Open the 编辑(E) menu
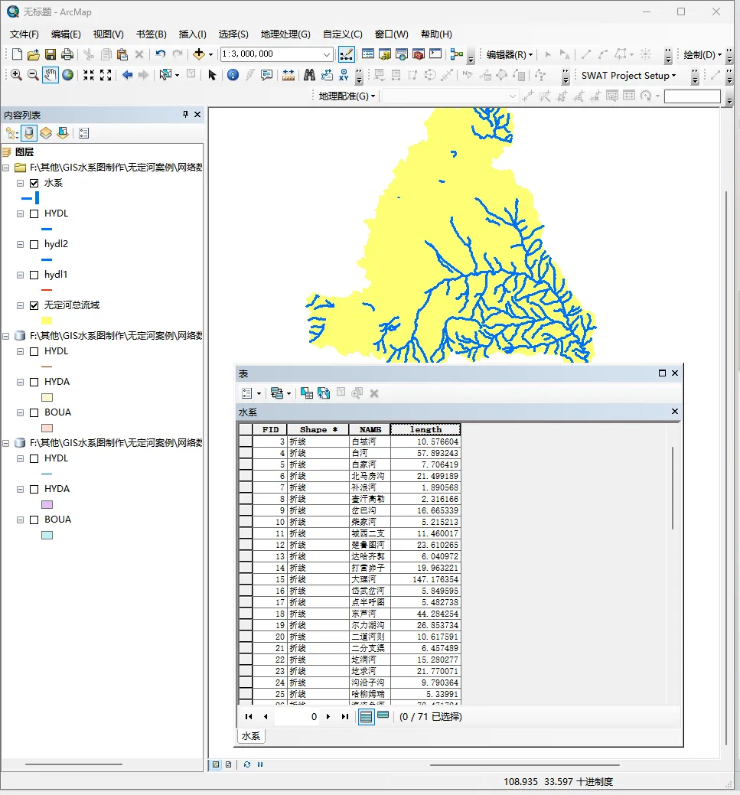This screenshot has width=740, height=795. tap(66, 34)
